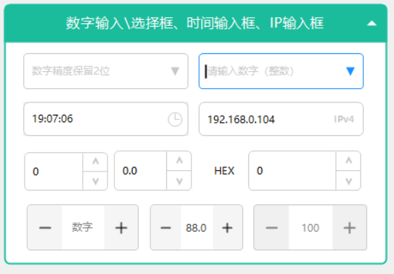Increase the first integer spinbox showing 0
394x274 pixels.
click(95, 161)
